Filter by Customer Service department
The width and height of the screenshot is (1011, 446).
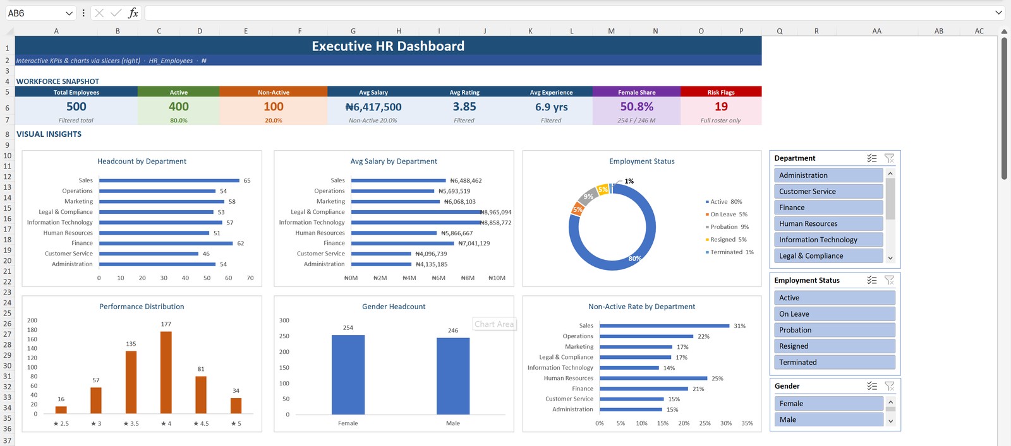point(828,191)
